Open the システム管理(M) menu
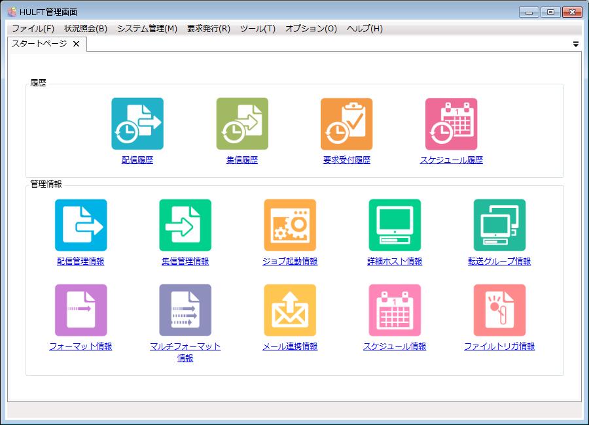 point(147,29)
